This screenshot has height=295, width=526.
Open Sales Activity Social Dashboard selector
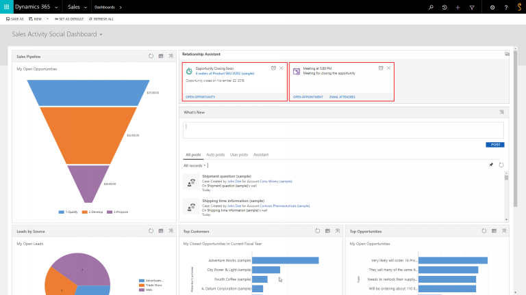[x=57, y=34]
